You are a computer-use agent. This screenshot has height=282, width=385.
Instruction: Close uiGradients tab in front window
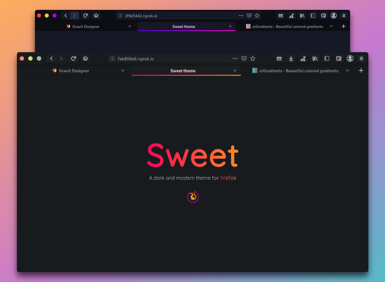click(347, 70)
